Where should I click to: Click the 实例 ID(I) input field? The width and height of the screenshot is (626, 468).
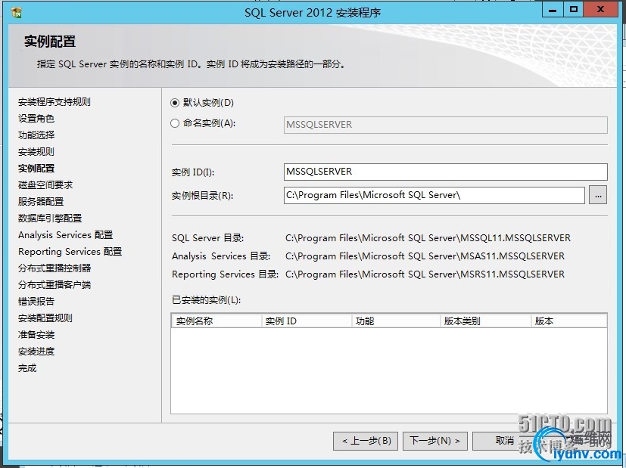tap(446, 172)
